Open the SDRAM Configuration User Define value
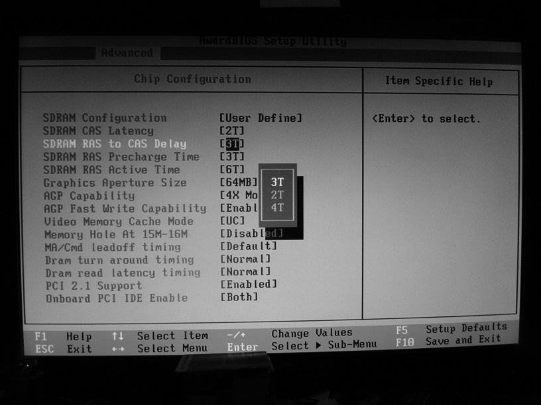This screenshot has height=405, width=541. 261,118
